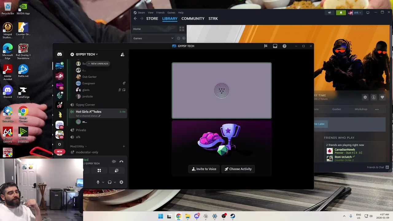Switch to Steam STORE tab
Viewport: 393px width, 221px height.
152,18
